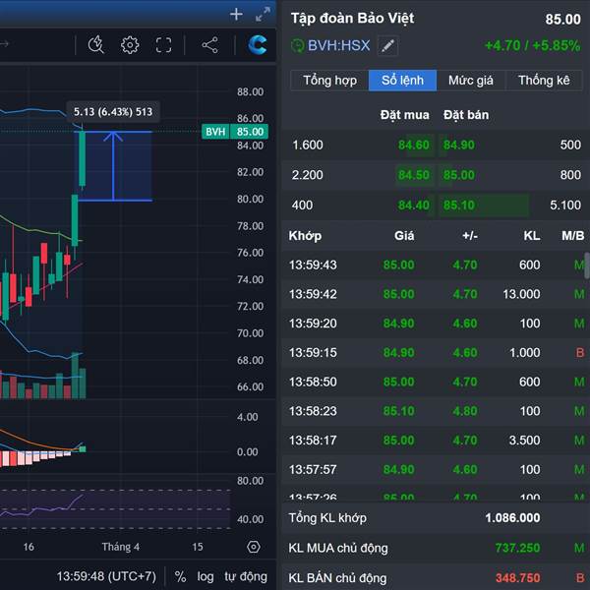Click ask price 85.10 in order book
590x590 pixels.
coord(459,206)
